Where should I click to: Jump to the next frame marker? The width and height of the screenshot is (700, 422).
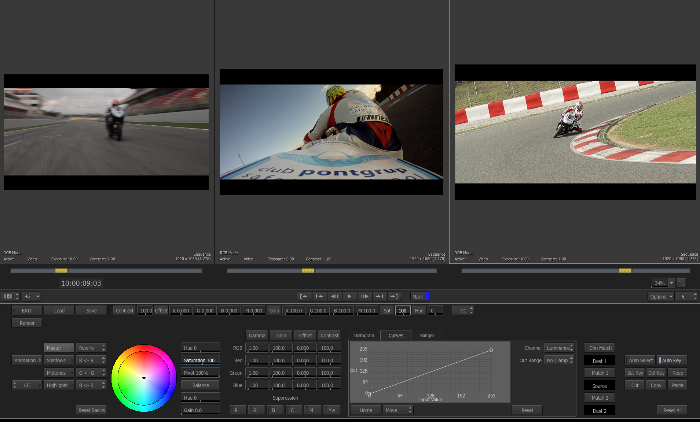tap(380, 296)
